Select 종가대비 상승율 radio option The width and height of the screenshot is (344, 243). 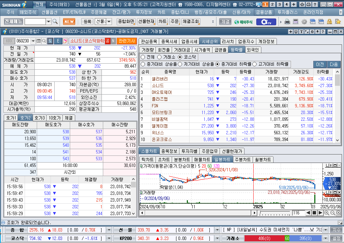tap(143, 64)
